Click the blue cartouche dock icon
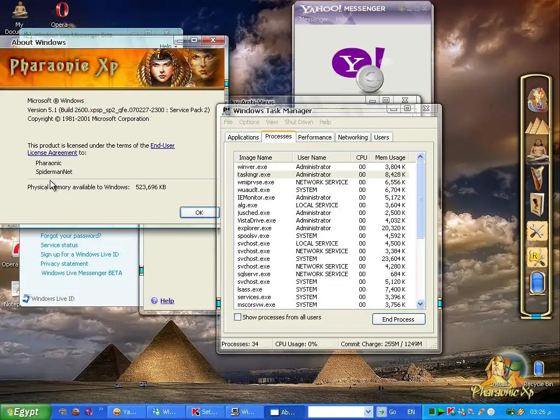 point(537,283)
